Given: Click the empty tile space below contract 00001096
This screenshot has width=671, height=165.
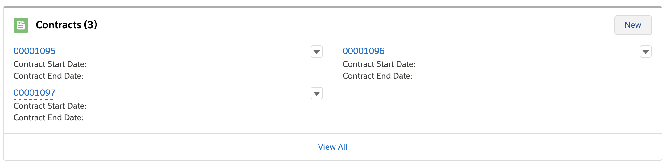Looking at the screenshot, I should 493,104.
